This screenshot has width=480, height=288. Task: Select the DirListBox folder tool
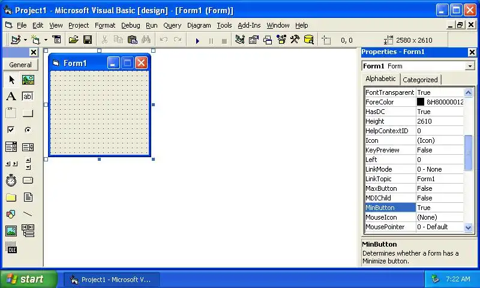11,197
